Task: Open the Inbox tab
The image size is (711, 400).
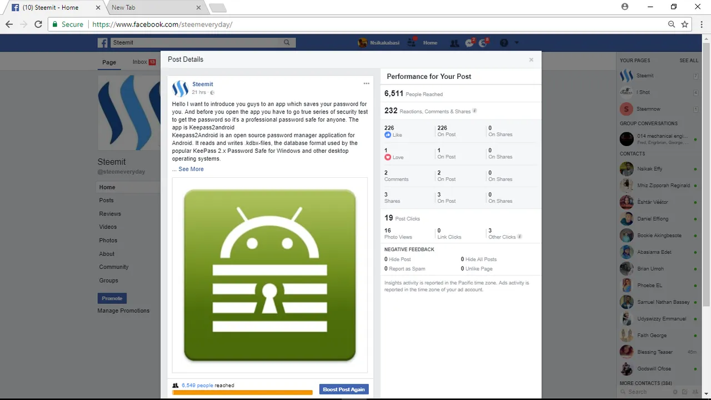Action: click(x=144, y=62)
